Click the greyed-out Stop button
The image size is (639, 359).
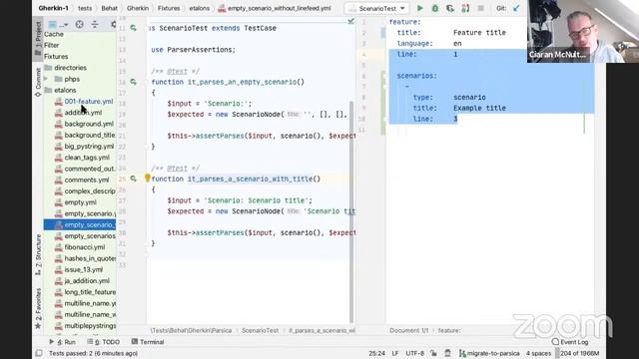480,8
